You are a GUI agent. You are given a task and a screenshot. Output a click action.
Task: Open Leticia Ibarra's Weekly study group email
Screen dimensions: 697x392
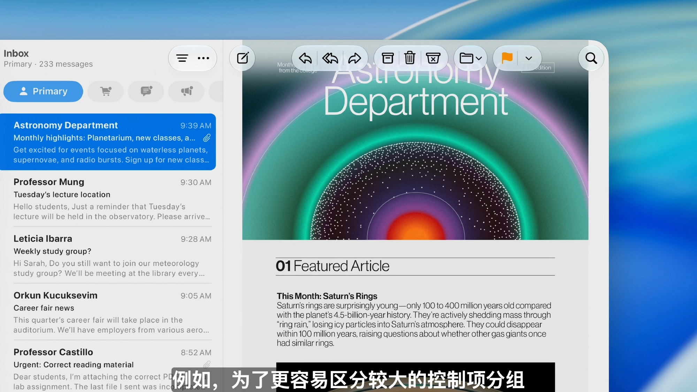[x=108, y=255]
